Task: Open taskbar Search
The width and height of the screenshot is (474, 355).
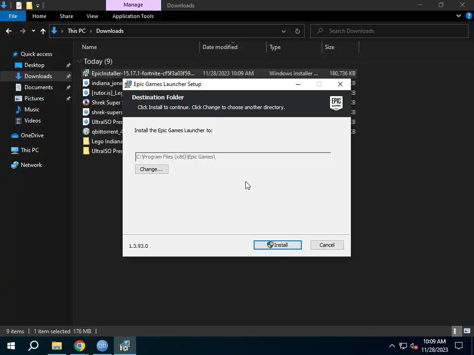Action: (33, 346)
